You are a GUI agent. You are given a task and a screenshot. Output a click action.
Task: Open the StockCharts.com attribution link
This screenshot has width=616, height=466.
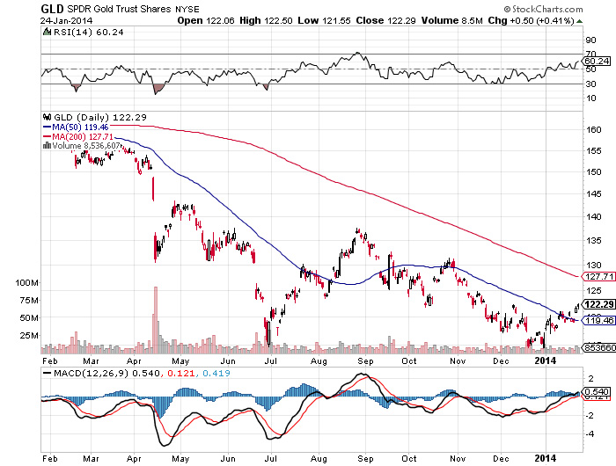[x=543, y=9]
